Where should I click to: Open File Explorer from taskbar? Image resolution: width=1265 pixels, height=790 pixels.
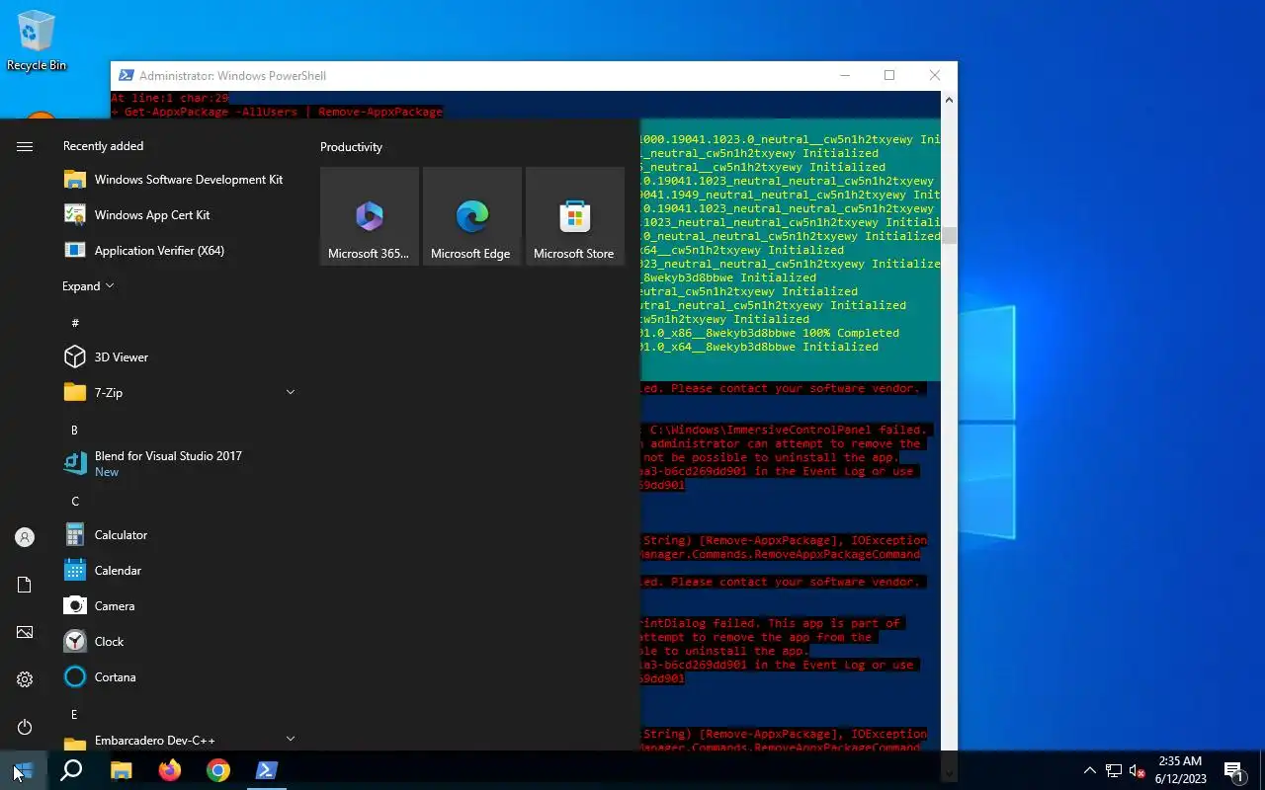[121, 770]
